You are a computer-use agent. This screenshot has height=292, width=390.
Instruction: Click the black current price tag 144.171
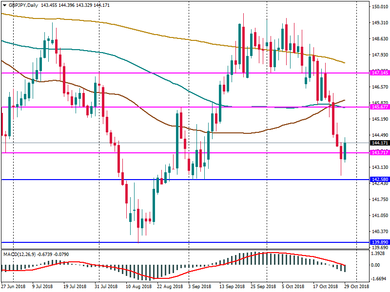coord(378,143)
